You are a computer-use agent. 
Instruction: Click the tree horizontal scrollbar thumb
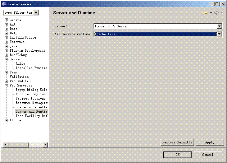click(x=19, y=145)
